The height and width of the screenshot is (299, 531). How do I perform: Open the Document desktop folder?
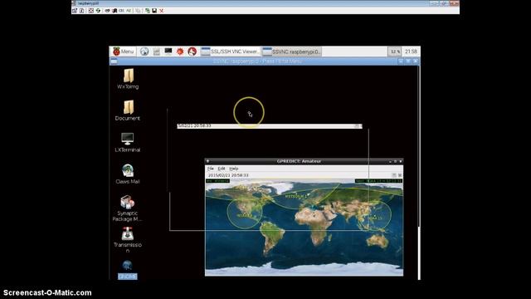[128, 110]
